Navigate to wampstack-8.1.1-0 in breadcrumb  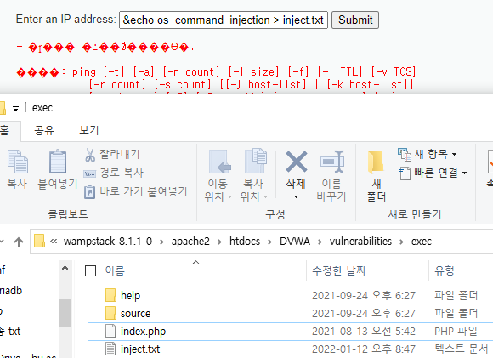108,242
